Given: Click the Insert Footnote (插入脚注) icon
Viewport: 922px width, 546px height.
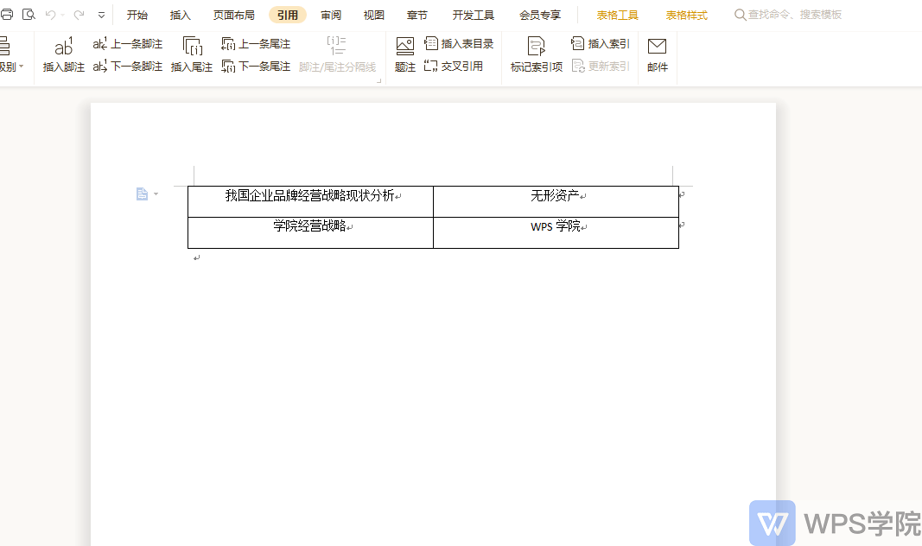Looking at the screenshot, I should click(x=63, y=55).
